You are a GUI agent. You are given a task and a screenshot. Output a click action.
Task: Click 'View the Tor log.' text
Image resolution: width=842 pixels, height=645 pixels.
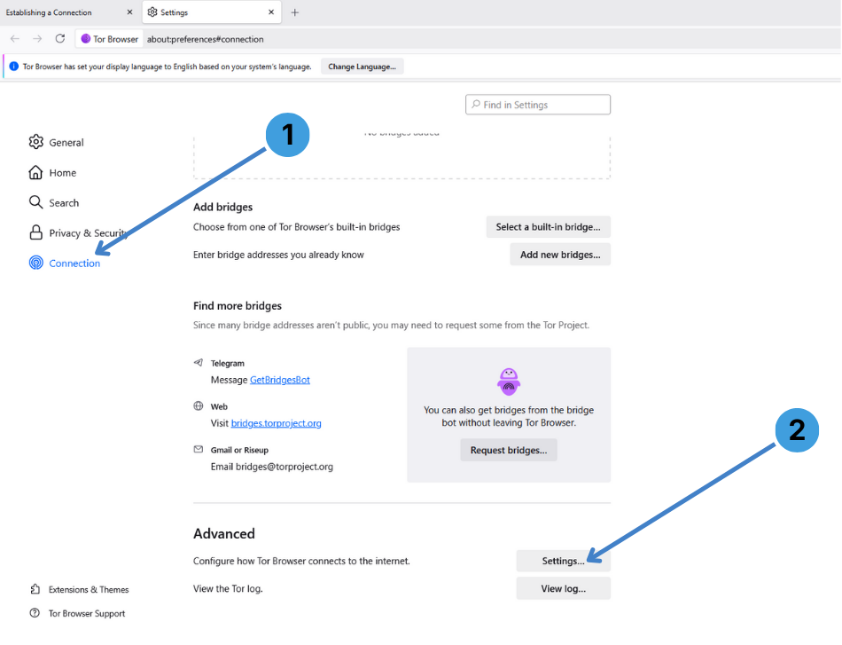228,588
